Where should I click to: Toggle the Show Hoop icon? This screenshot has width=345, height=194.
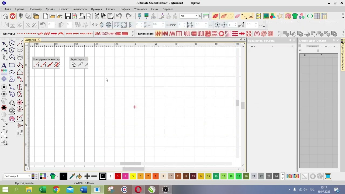pos(310,16)
